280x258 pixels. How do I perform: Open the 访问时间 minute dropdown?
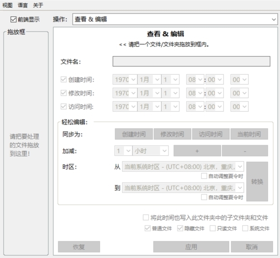pos(215,106)
